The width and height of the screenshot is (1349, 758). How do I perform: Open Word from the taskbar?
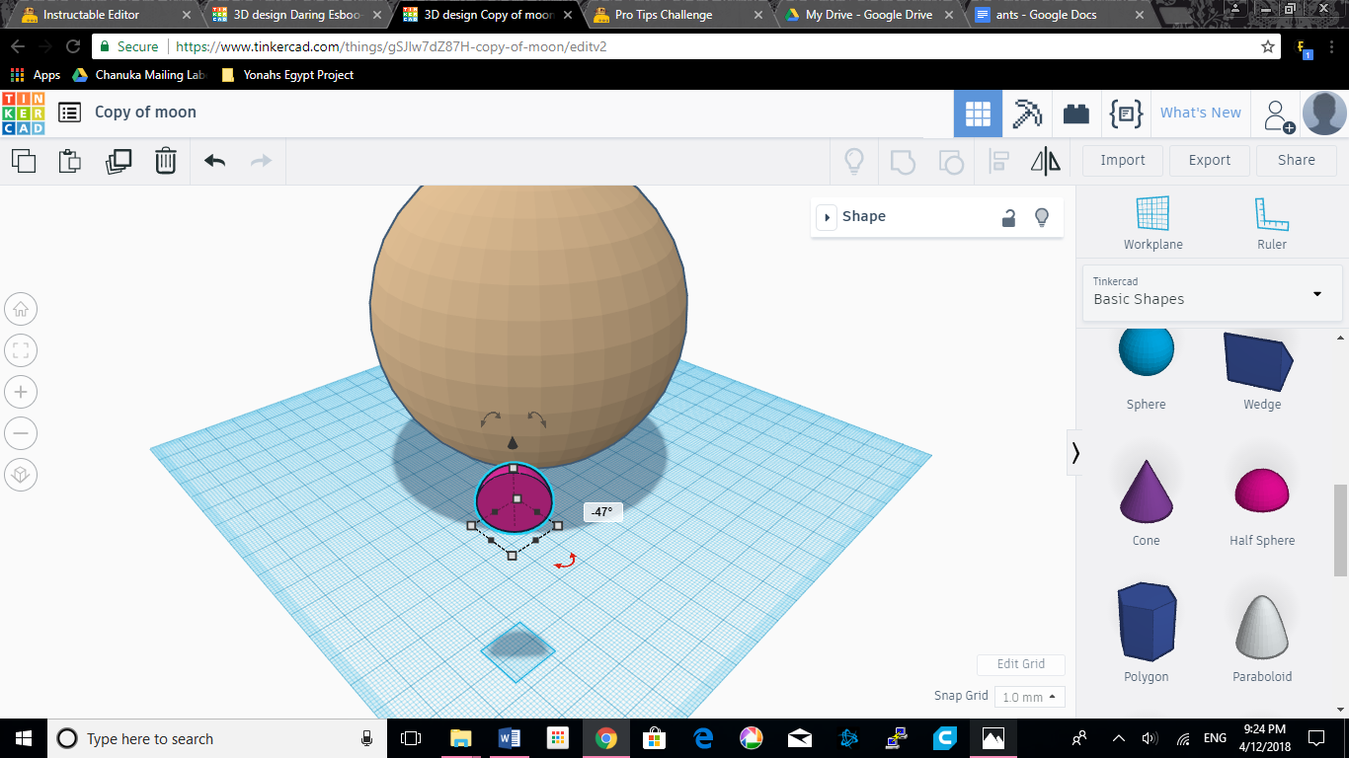point(510,738)
